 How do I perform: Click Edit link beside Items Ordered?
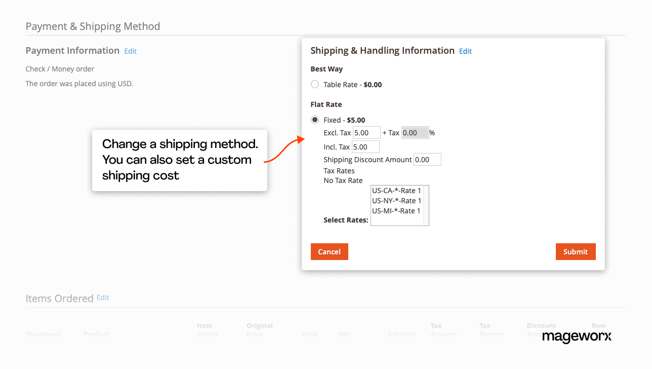coord(103,298)
